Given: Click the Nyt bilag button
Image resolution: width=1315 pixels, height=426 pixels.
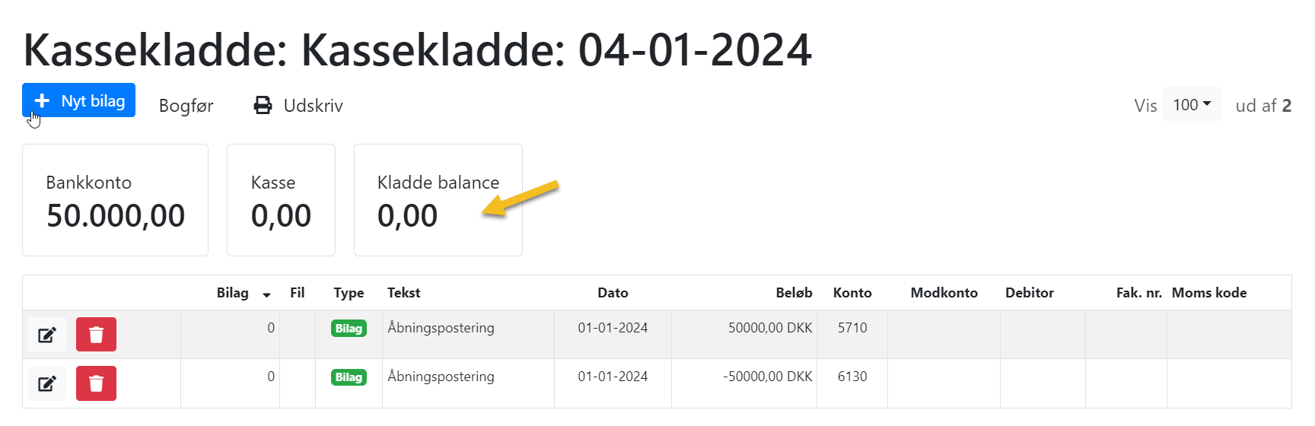Looking at the screenshot, I should click(78, 100).
